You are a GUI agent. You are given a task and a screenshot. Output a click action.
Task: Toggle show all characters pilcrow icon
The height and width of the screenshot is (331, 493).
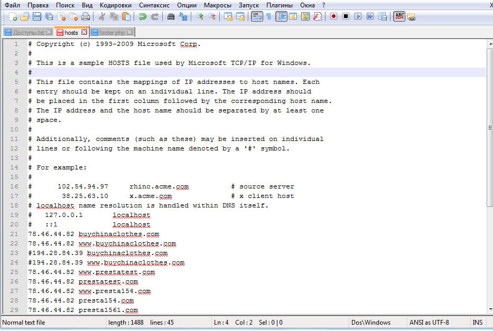coord(268,16)
